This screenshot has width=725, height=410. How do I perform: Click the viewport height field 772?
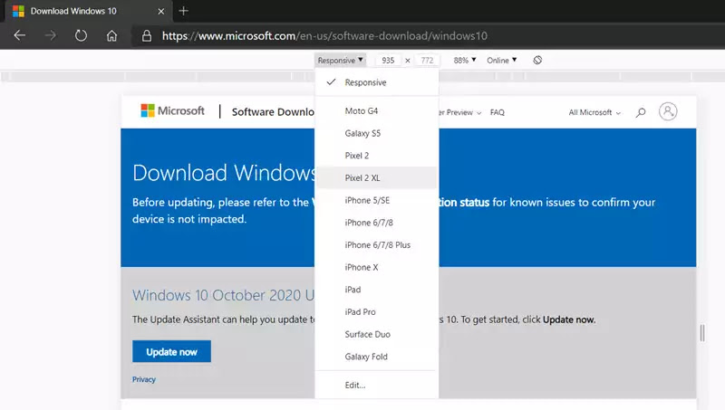[427, 60]
